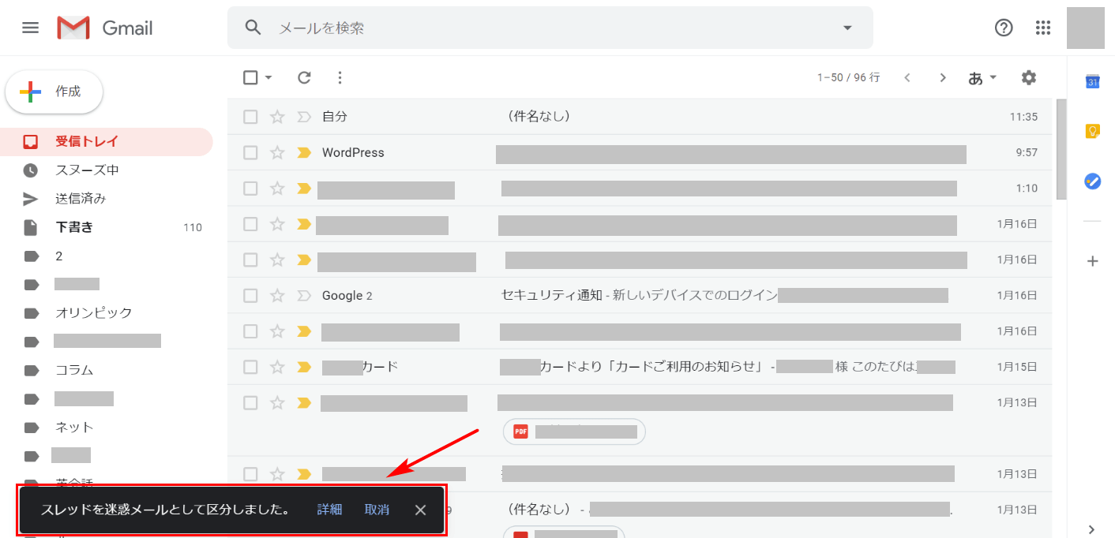Open the 下書き drafts folder
Image resolution: width=1115 pixels, height=538 pixels.
(x=74, y=227)
